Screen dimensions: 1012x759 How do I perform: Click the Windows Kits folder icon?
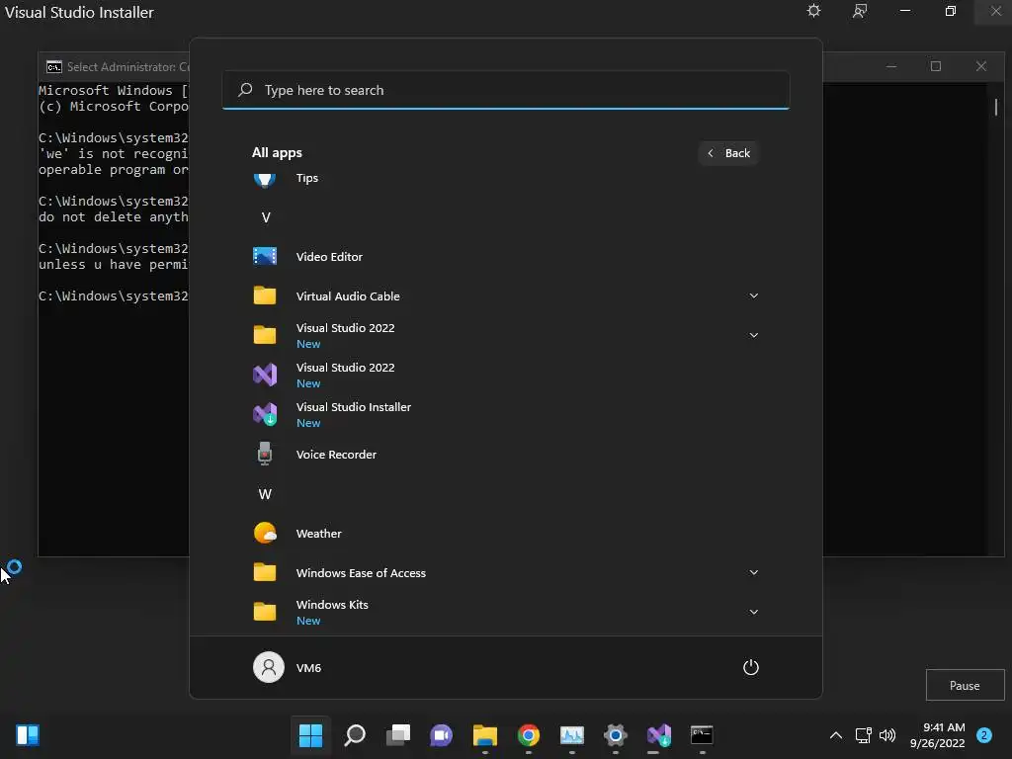point(265,612)
